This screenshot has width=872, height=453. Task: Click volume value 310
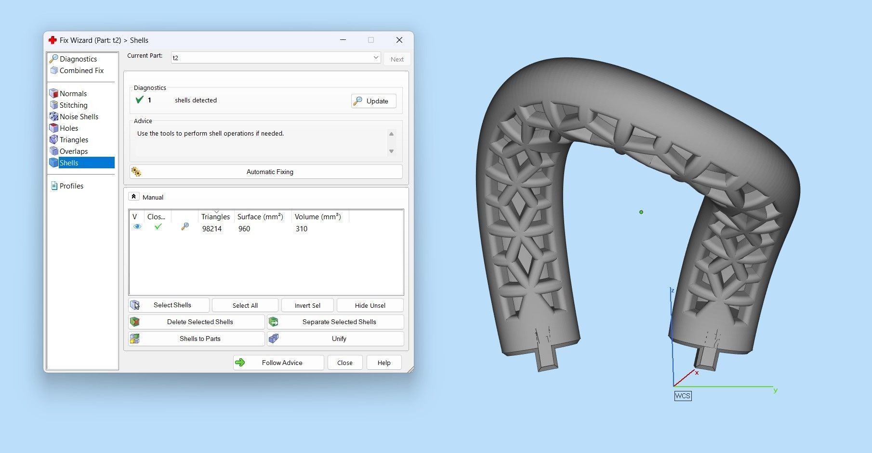point(302,229)
